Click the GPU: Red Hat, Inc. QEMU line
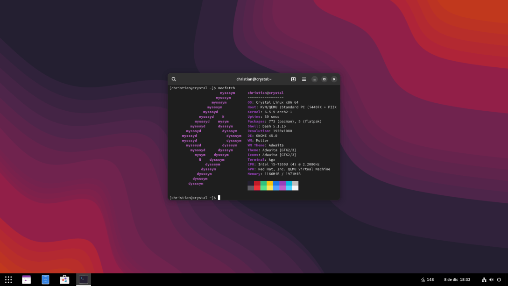508x286 pixels. [x=289, y=169]
